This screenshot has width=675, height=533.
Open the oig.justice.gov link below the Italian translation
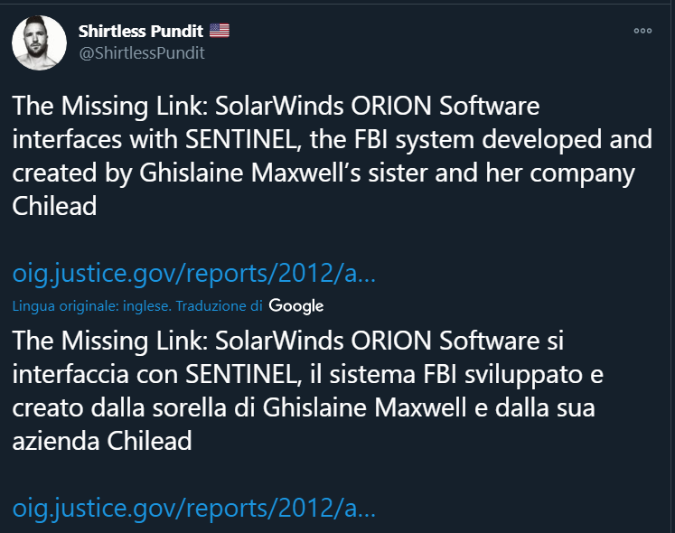point(194,509)
